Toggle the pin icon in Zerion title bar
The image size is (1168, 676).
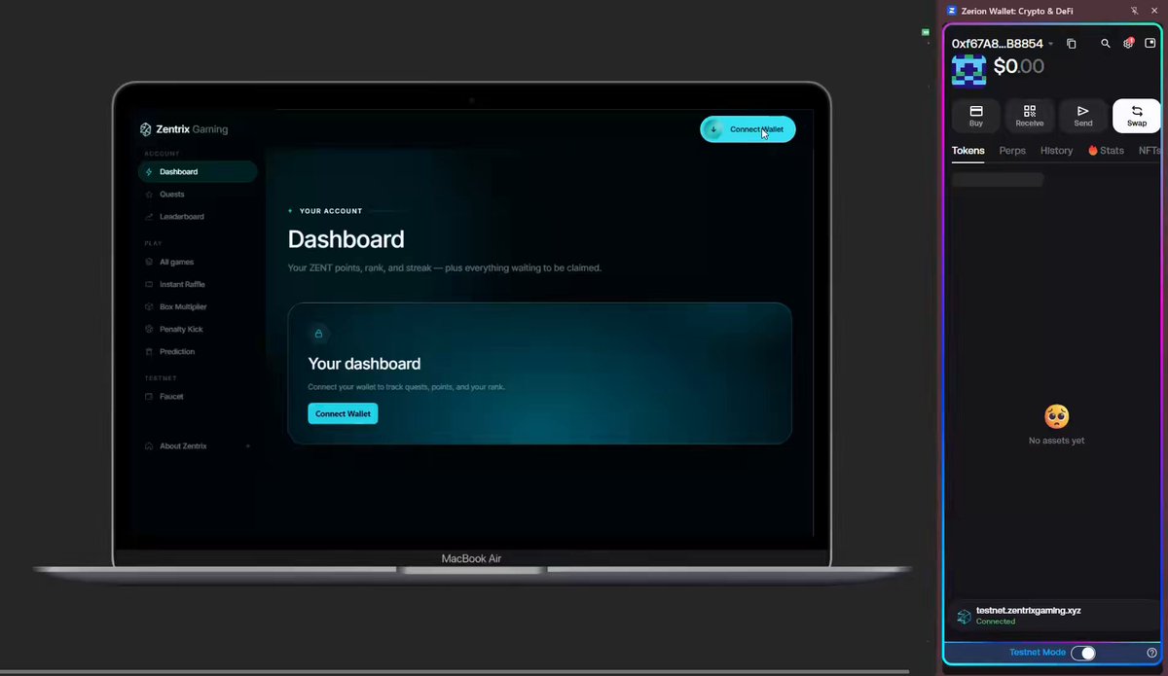tap(1134, 11)
